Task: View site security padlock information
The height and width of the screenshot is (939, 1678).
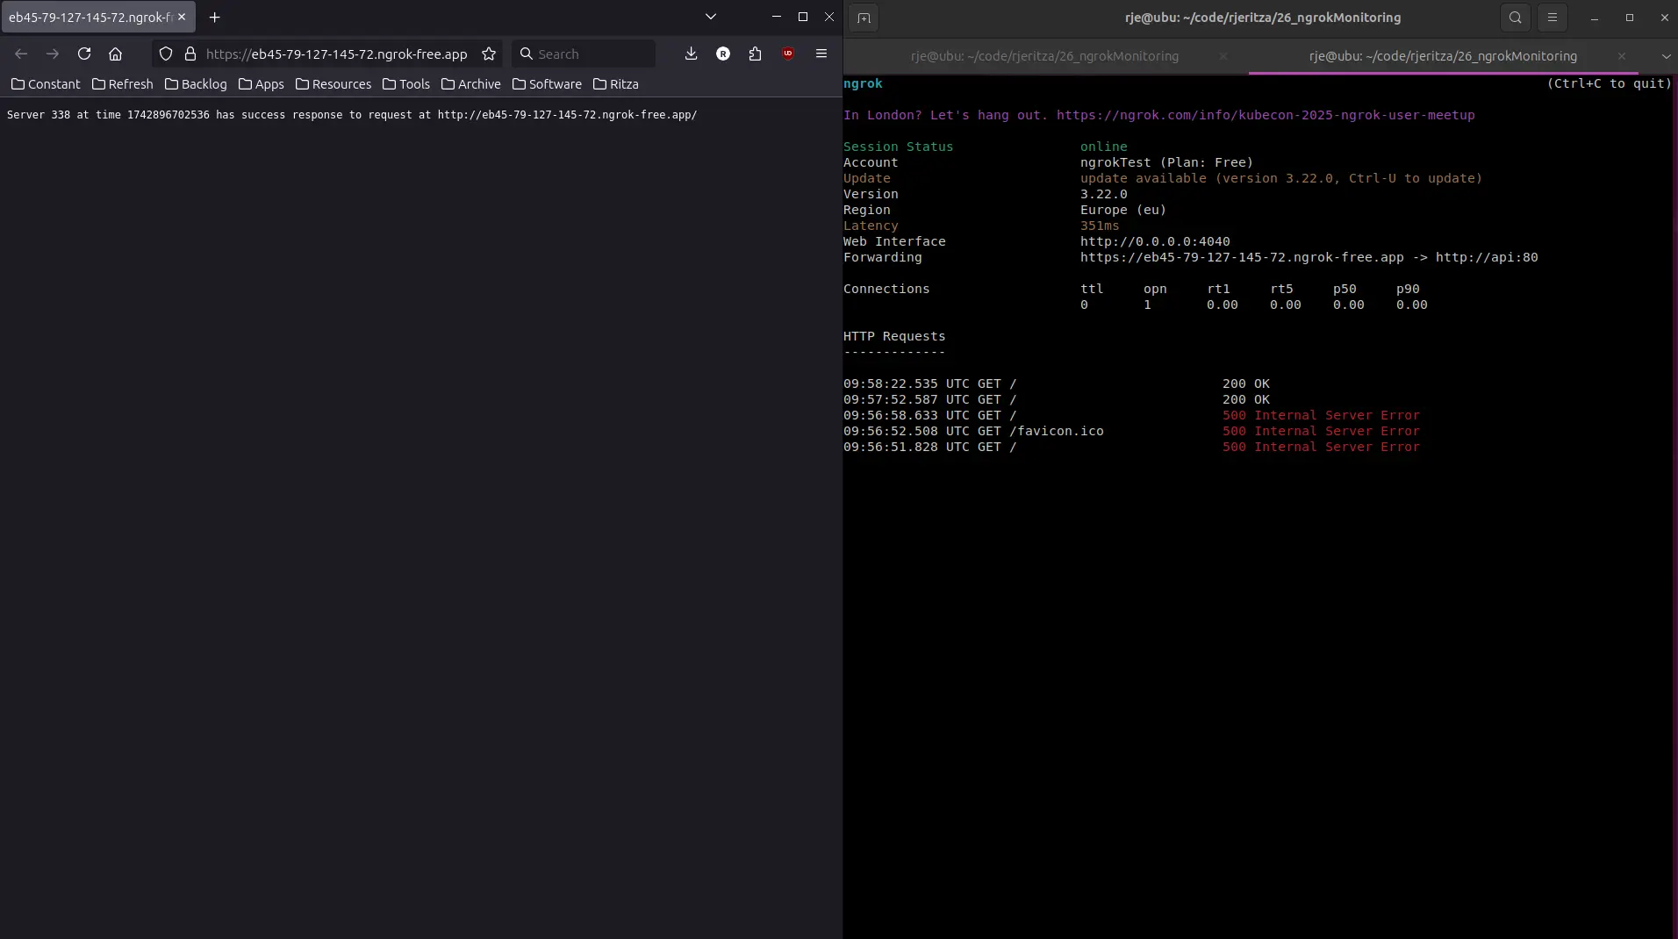Action: (x=190, y=54)
